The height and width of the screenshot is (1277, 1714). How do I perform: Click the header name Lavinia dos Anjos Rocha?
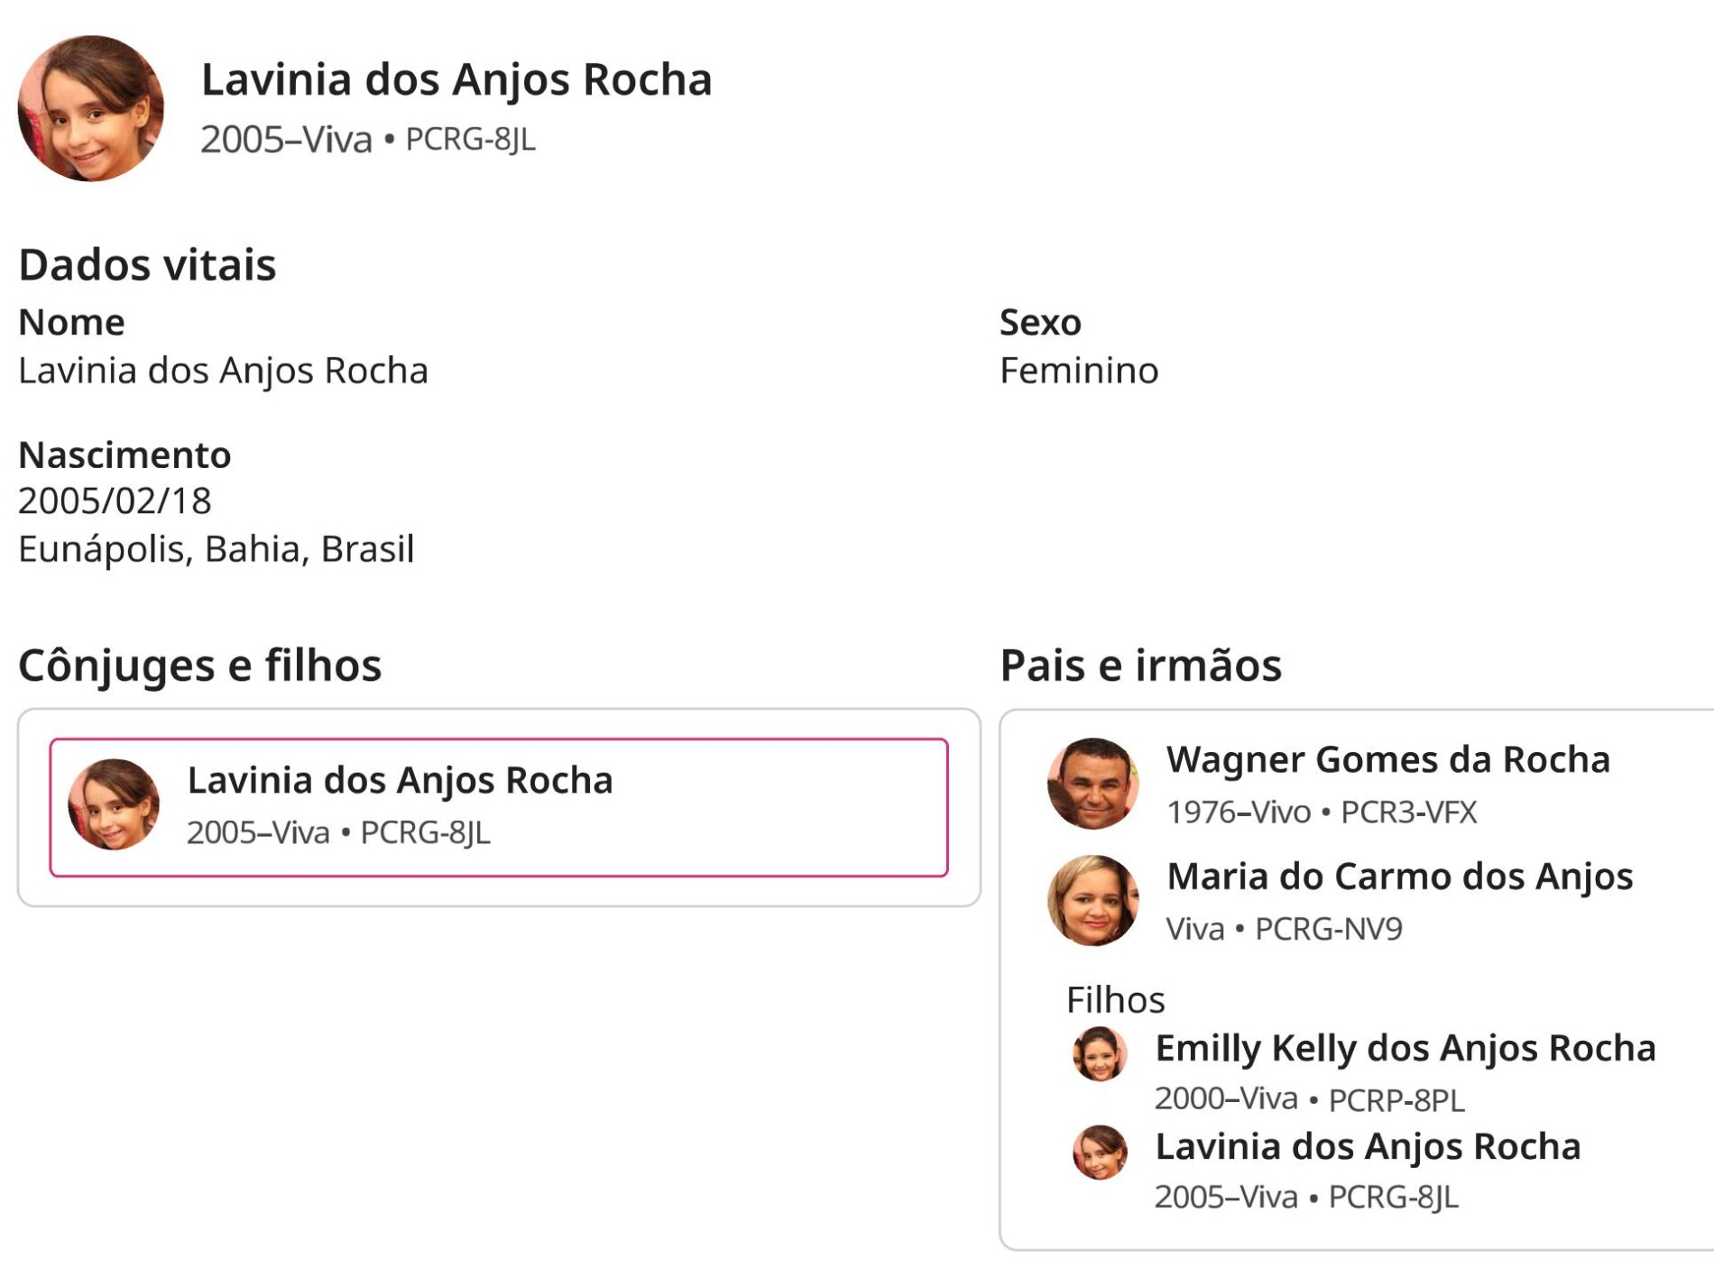[456, 79]
